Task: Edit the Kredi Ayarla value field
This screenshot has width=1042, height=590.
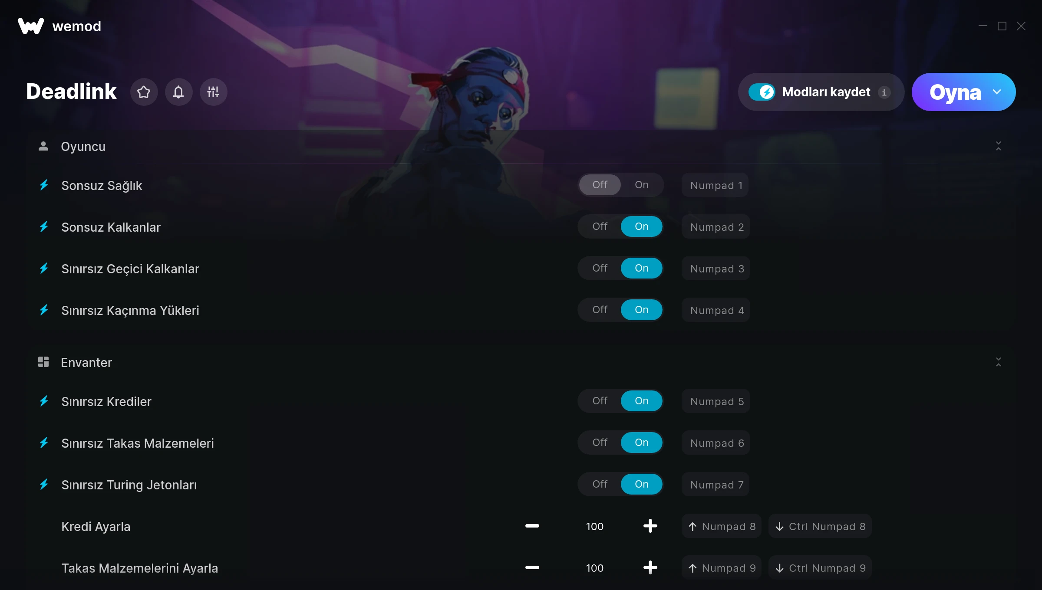Action: [x=594, y=526]
